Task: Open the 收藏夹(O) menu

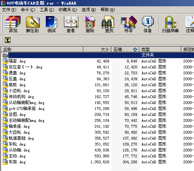Action: click(68, 10)
